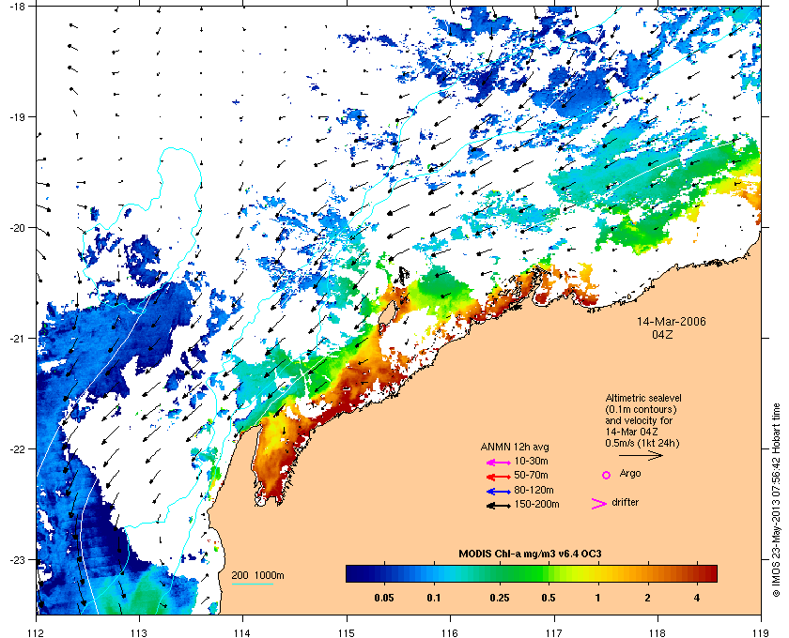Click the magenta drifter chevron symbol

(x=599, y=504)
